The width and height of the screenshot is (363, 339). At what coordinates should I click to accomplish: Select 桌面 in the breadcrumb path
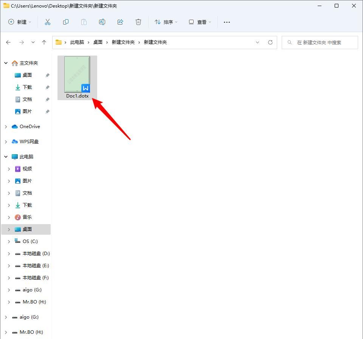click(x=98, y=42)
